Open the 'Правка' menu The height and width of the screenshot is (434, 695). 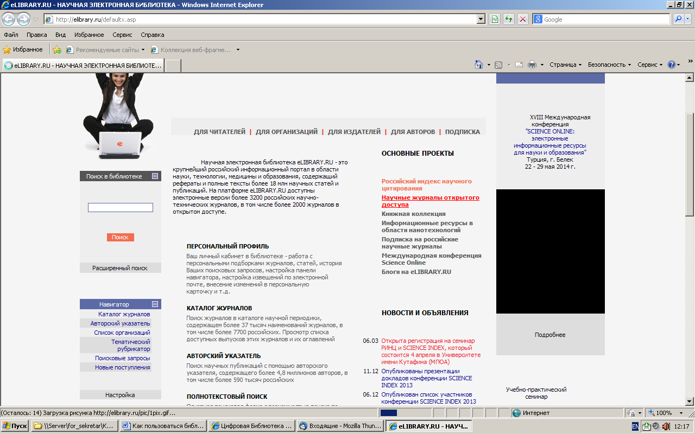click(37, 35)
